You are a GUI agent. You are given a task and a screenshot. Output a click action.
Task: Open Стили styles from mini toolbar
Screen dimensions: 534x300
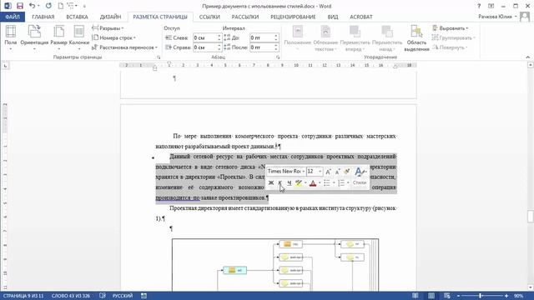coord(360,176)
